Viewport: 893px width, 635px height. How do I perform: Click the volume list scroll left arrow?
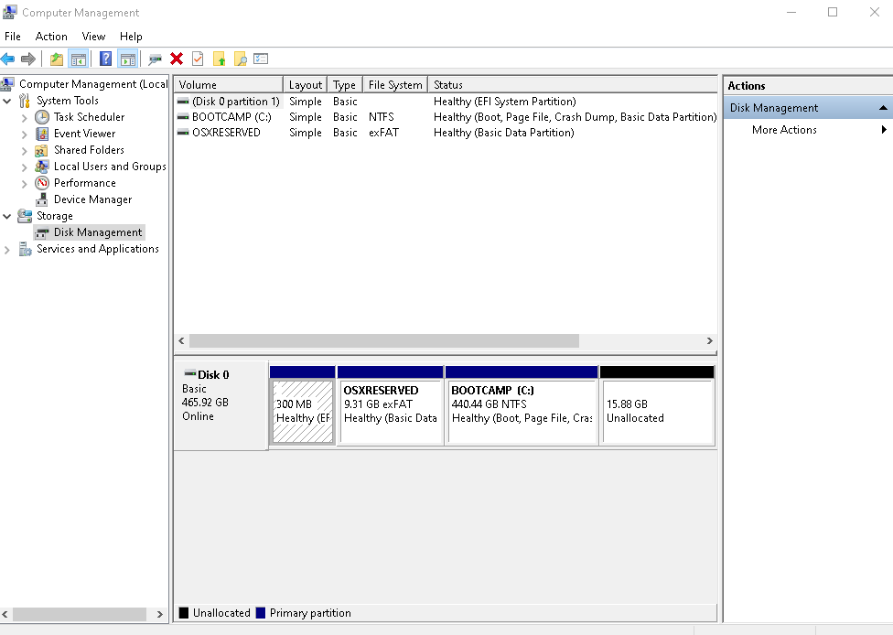click(x=182, y=340)
